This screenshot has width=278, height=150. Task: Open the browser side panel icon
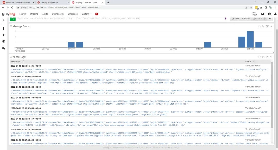[x=266, y=8]
